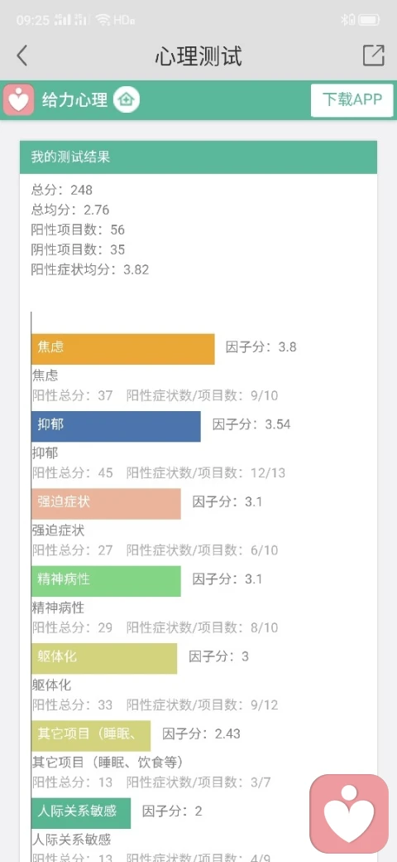Select the blue 抑郁 bar

tap(116, 426)
